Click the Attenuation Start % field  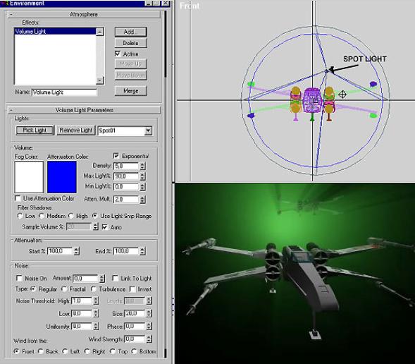(60, 251)
